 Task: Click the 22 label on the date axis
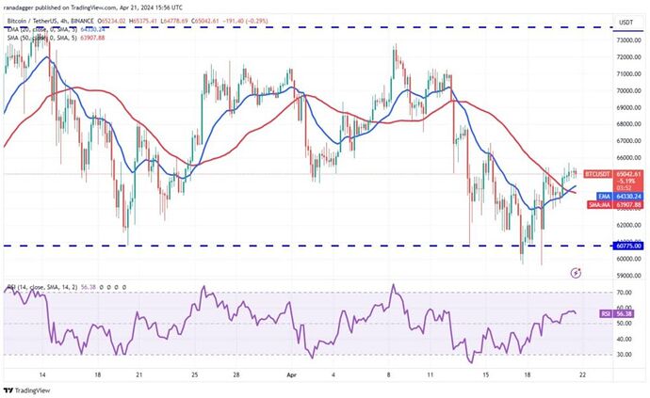tap(583, 375)
